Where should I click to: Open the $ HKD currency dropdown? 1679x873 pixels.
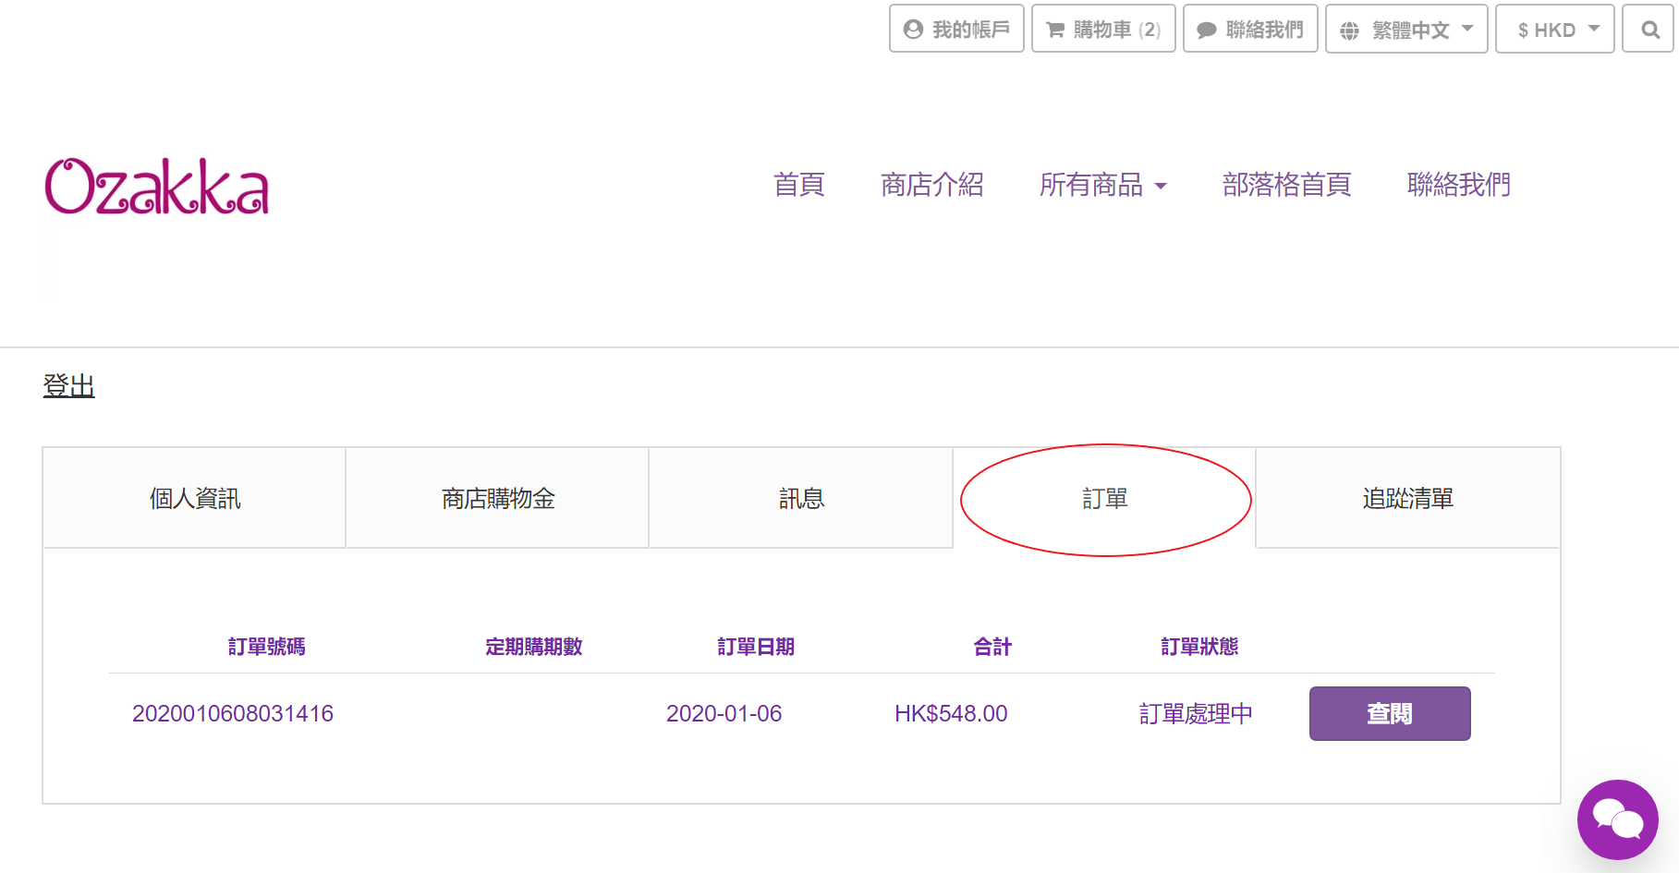point(1554,30)
